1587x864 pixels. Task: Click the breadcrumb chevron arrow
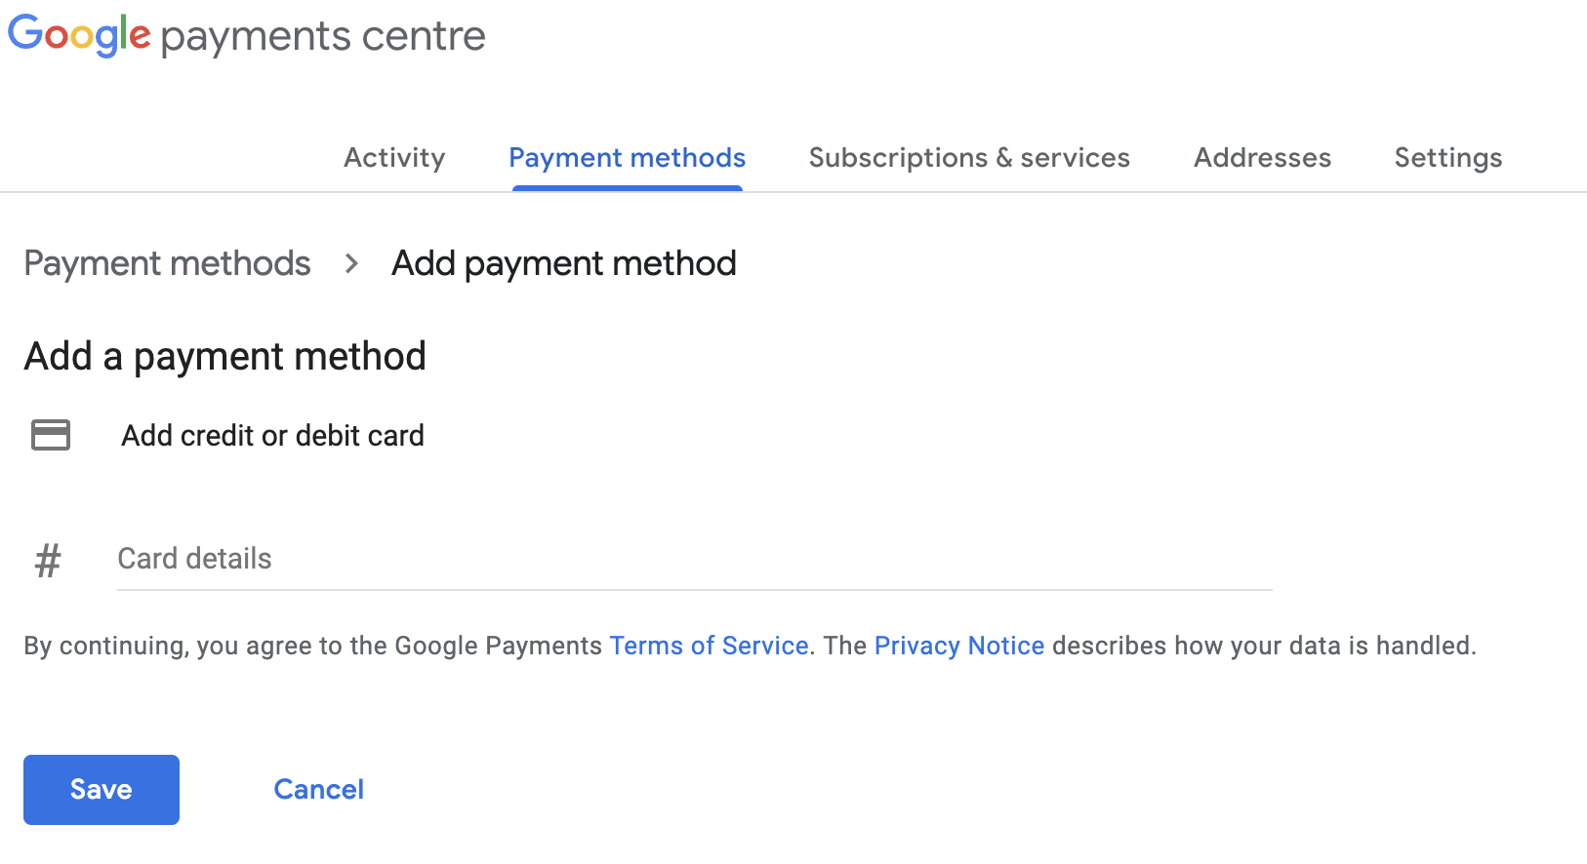[x=352, y=263]
